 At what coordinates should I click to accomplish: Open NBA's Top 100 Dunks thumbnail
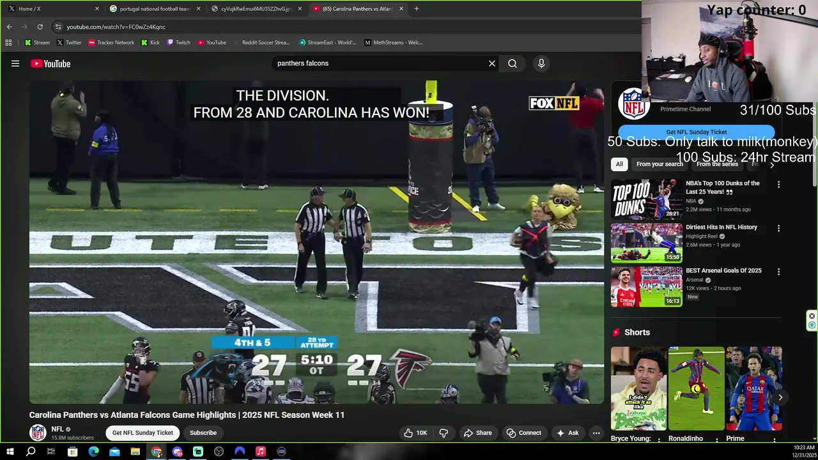[x=647, y=199]
